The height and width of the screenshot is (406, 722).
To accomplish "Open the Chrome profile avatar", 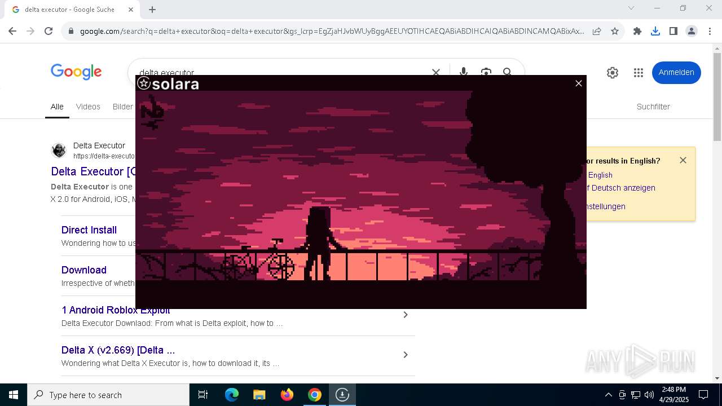I will pos(692,31).
